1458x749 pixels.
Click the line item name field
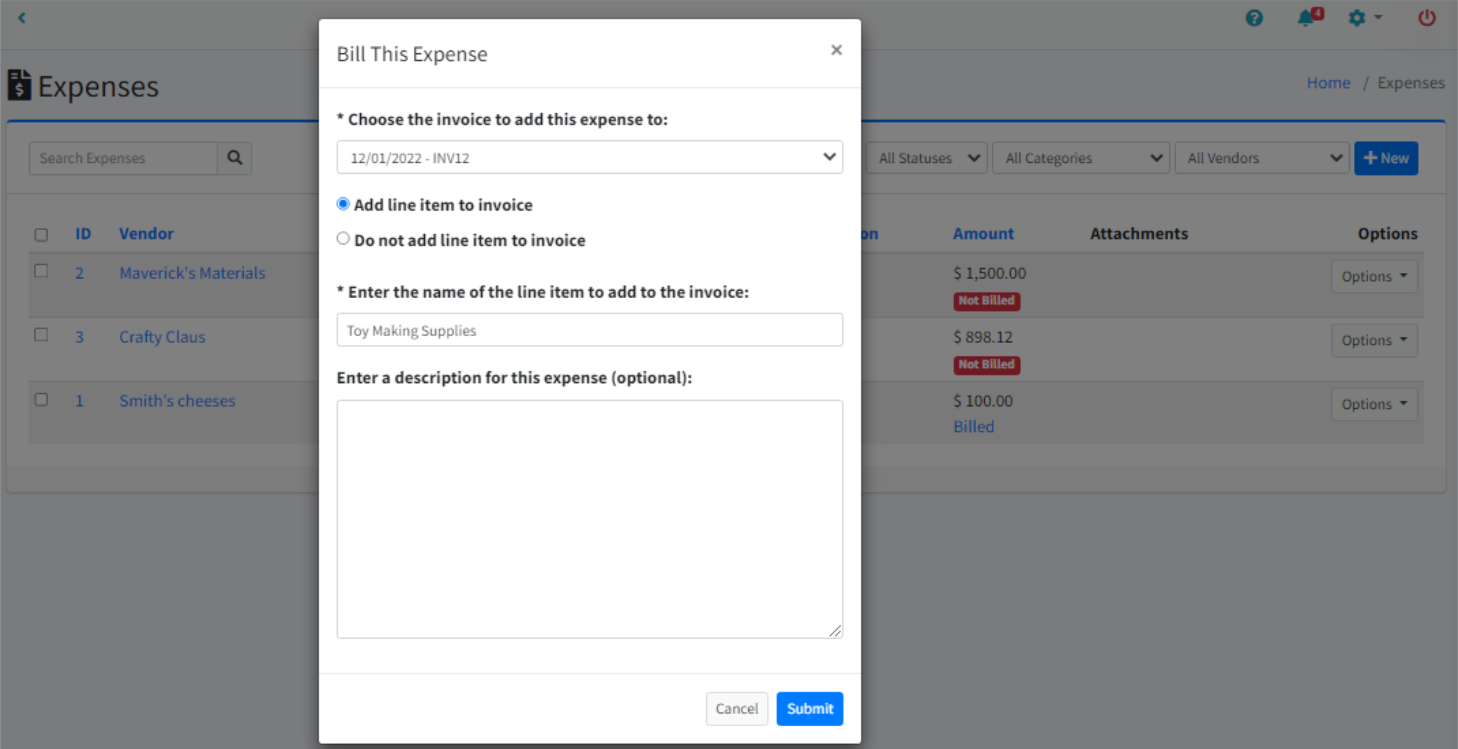click(589, 330)
